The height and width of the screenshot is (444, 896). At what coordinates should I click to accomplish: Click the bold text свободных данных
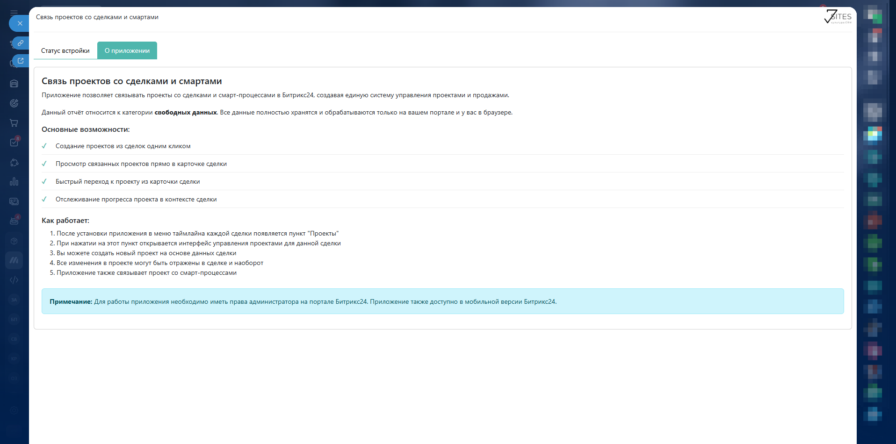[186, 113]
